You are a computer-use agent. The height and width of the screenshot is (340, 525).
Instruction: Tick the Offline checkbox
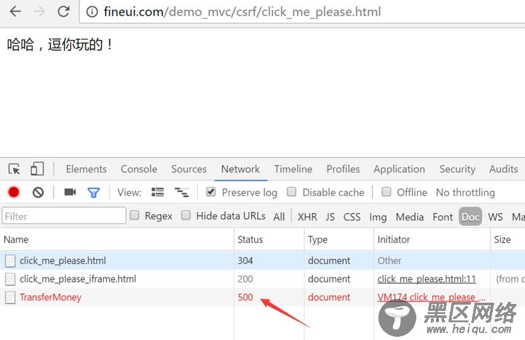pos(387,192)
